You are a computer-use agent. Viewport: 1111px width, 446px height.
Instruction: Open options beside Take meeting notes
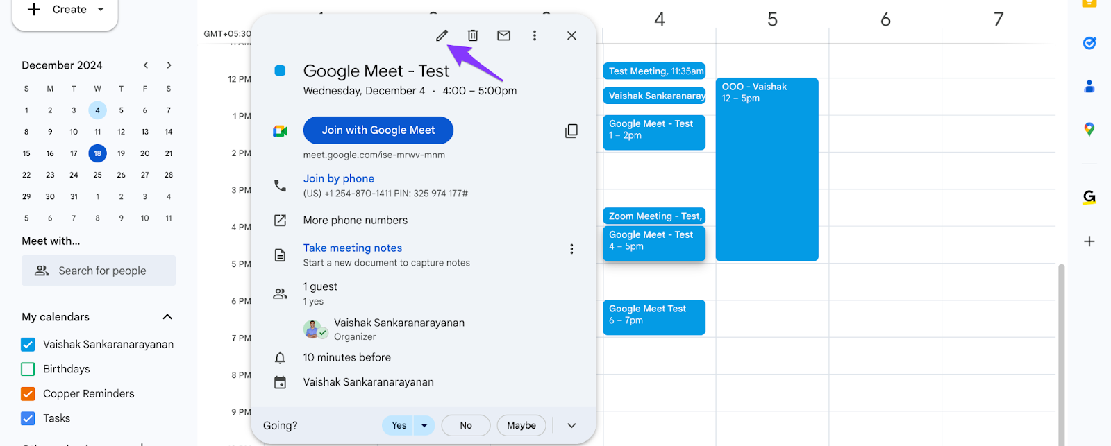(571, 249)
